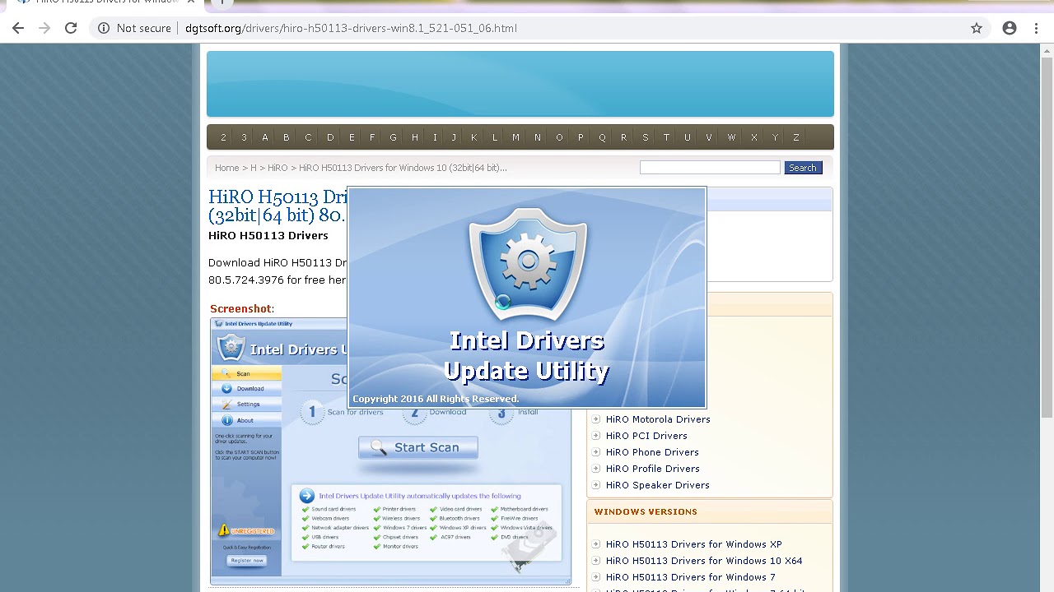Bookmark this page with the star icon

click(977, 28)
